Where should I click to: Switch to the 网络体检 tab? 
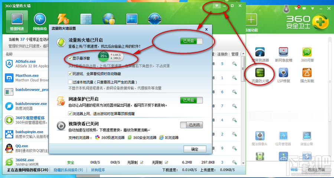click(40, 22)
